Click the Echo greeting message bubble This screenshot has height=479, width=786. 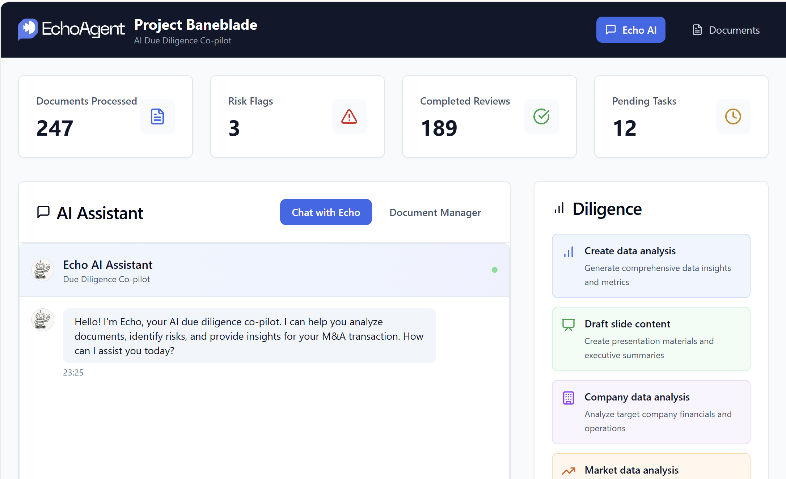249,336
